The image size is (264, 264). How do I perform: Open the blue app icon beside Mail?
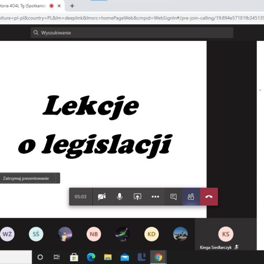tap(142, 257)
